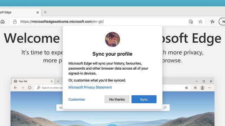Click the profile picture in sync dialog

112,39
